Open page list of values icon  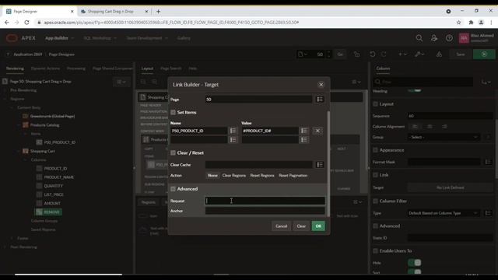(320, 100)
